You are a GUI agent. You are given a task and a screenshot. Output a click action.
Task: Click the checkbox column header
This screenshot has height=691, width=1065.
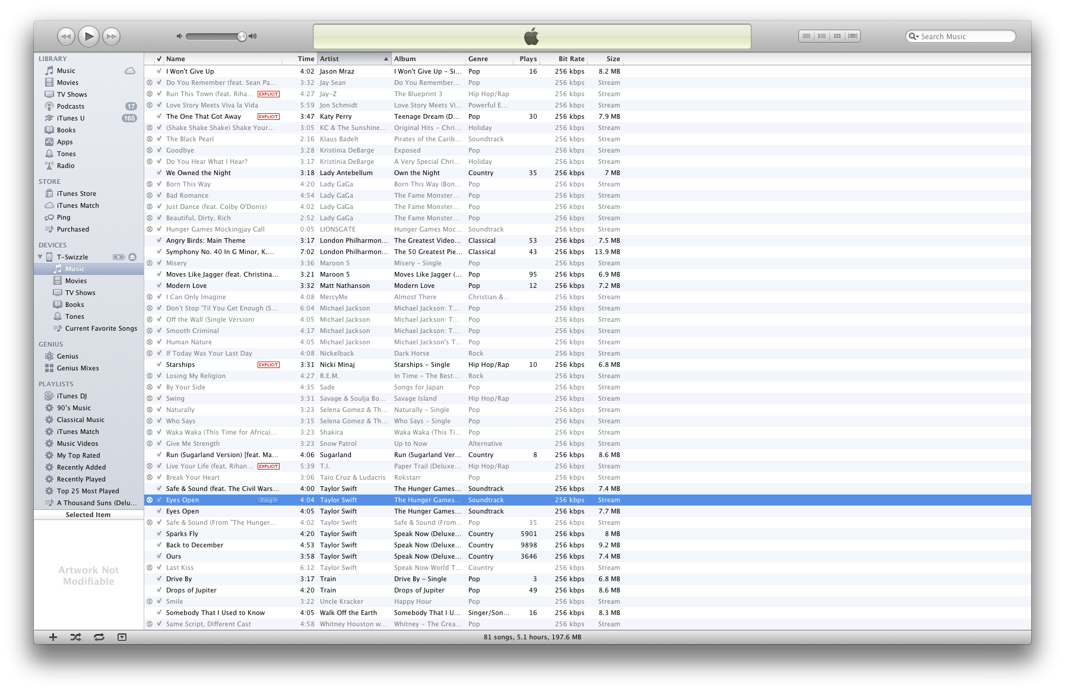(x=159, y=59)
